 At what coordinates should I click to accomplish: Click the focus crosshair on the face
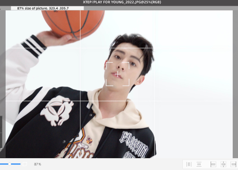point(118,74)
